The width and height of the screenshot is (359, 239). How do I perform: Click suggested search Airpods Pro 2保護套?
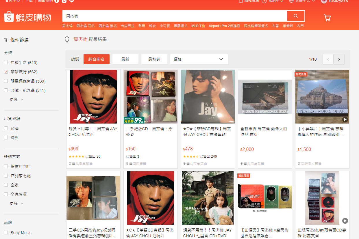click(x=224, y=26)
